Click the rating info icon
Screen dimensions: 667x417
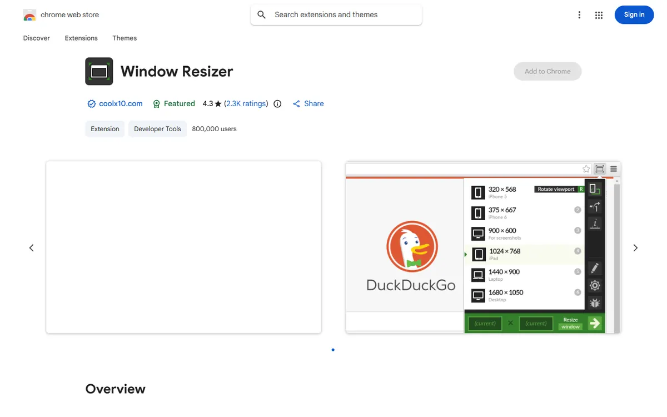tap(277, 104)
